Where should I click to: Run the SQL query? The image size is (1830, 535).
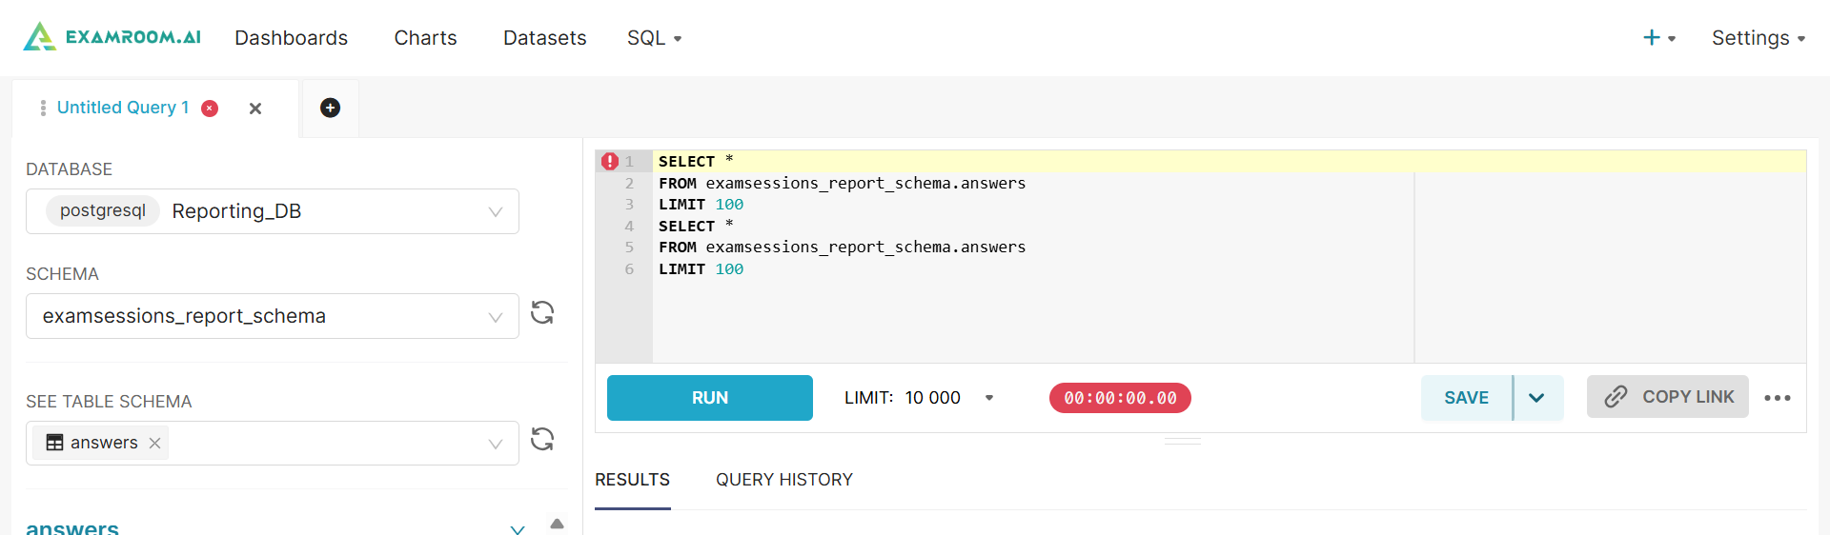pyautogui.click(x=709, y=398)
